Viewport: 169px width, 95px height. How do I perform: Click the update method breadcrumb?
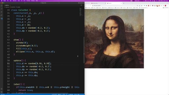click(18, 7)
